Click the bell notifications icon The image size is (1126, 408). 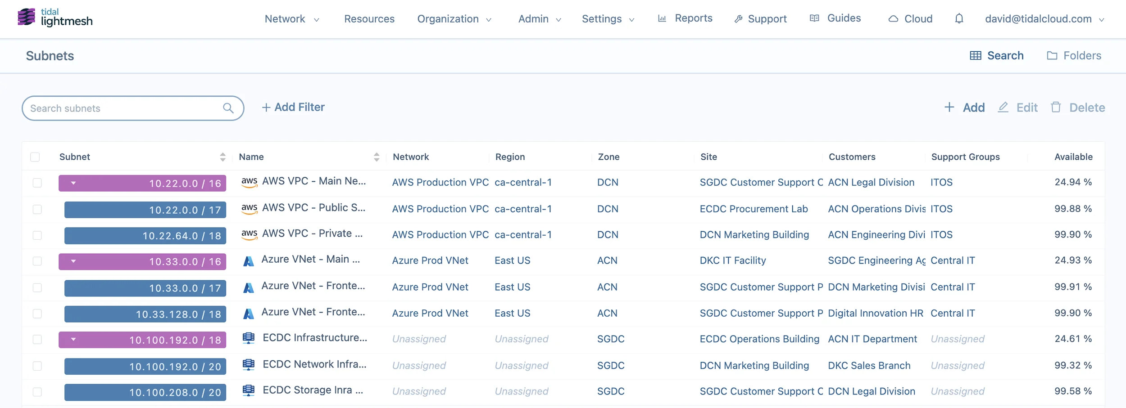tap(959, 18)
